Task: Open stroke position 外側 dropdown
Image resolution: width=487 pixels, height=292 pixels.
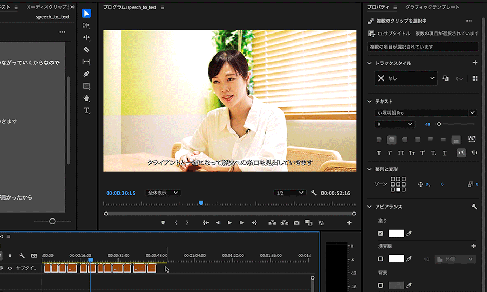Action: 455,259
